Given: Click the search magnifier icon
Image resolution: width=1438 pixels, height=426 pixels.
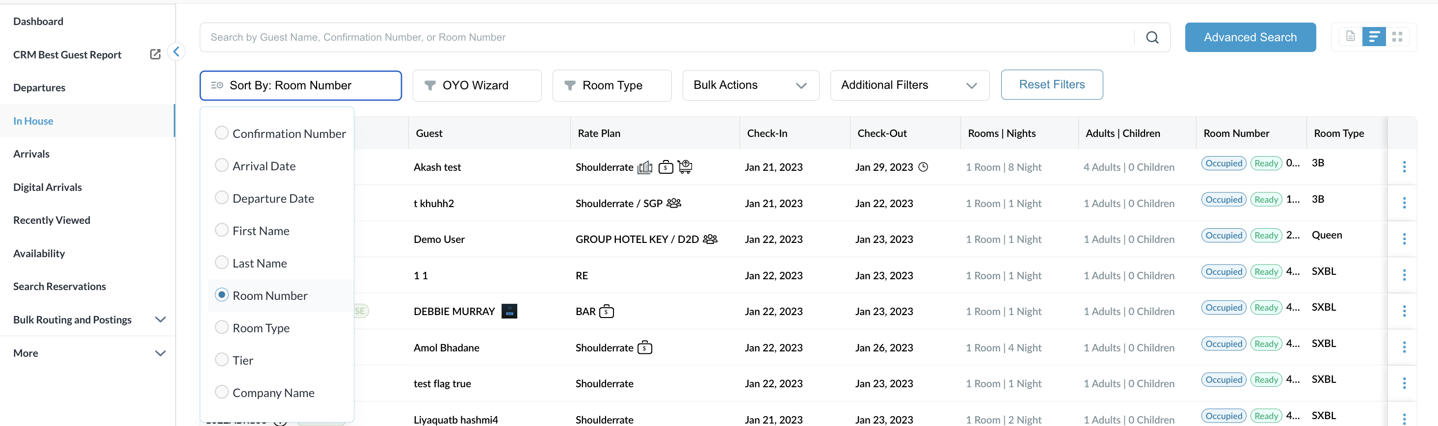Looking at the screenshot, I should click(x=1152, y=37).
